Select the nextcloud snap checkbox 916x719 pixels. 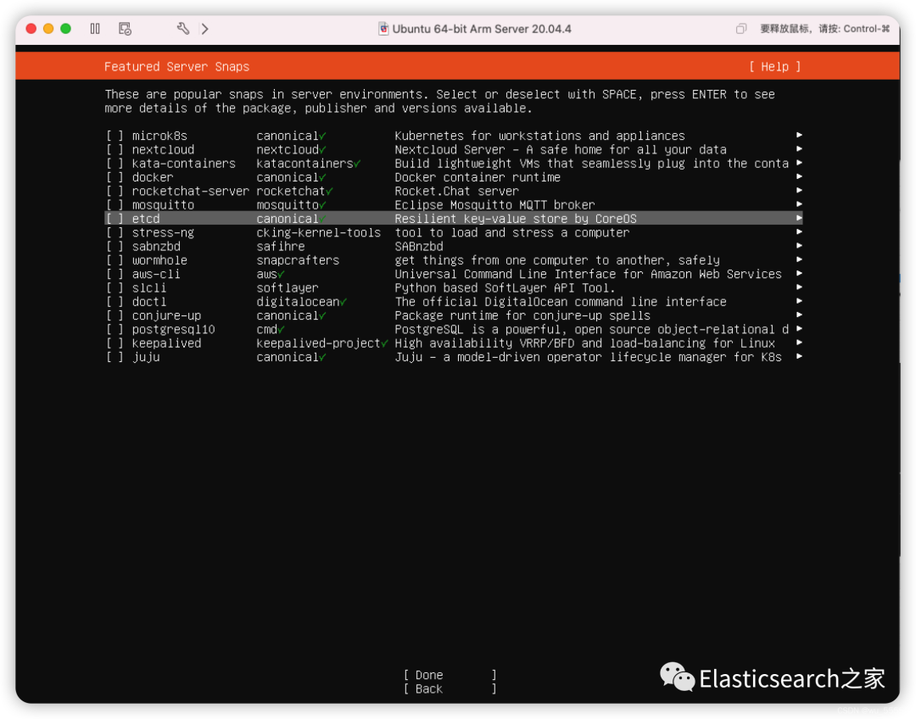pyautogui.click(x=114, y=149)
